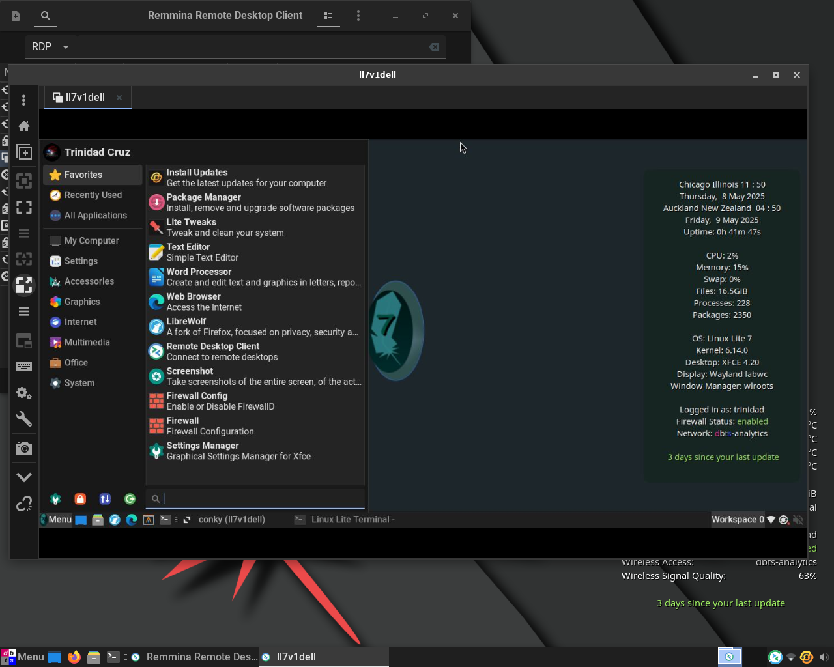
Task: Click the duplicate session plus icon
Action: (24, 152)
